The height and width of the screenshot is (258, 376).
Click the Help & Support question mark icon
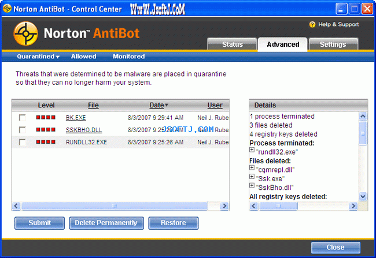point(312,24)
